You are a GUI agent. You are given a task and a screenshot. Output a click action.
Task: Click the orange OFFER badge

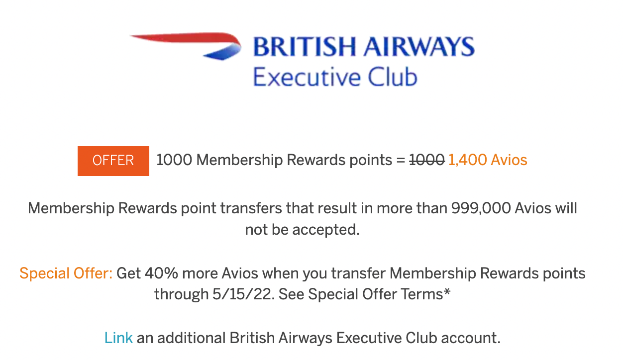[x=113, y=161]
